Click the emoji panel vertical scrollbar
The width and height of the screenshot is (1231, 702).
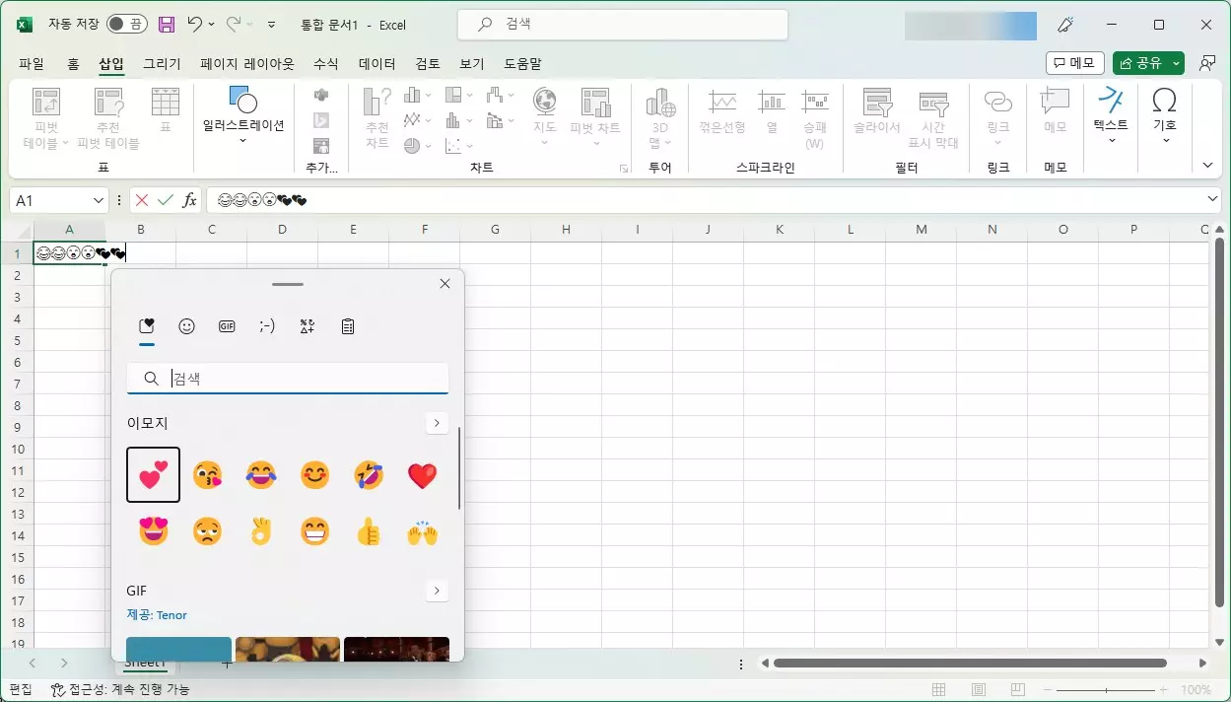[459, 468]
